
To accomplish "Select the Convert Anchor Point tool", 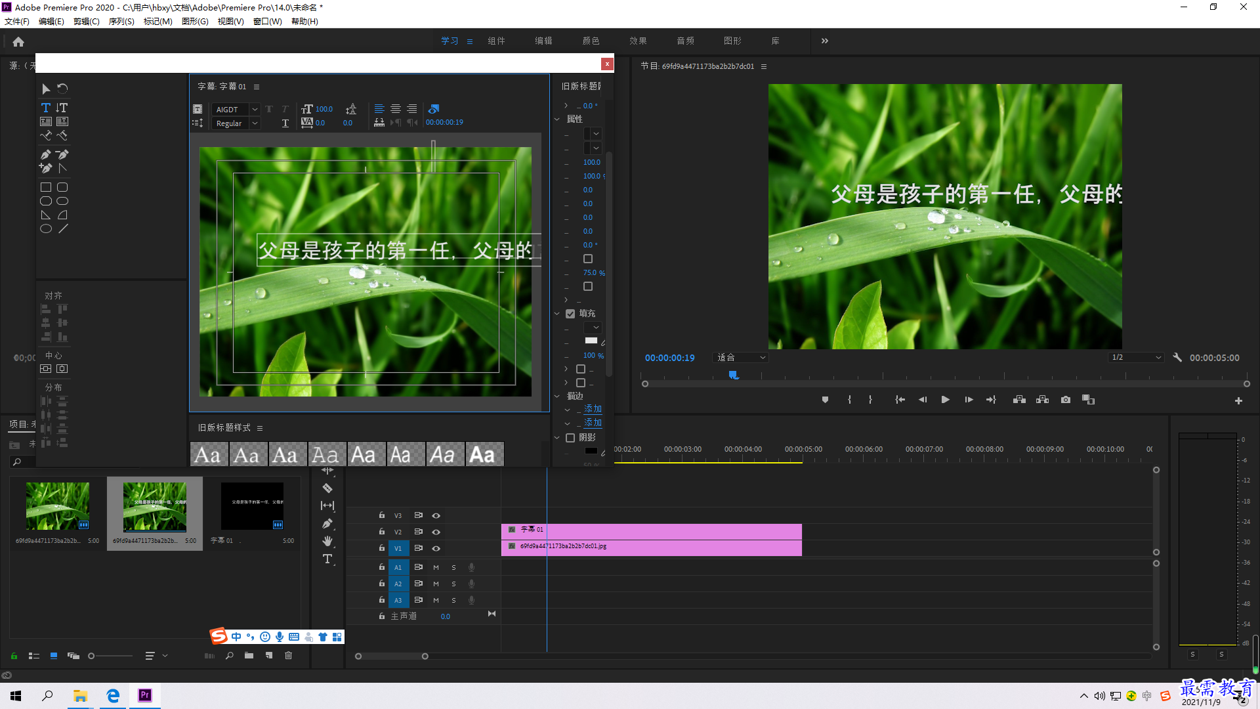I will [62, 168].
